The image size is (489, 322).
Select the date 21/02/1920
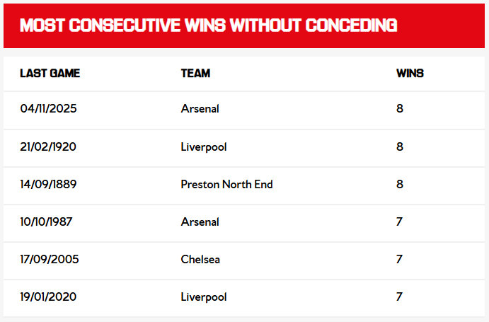tap(48, 147)
